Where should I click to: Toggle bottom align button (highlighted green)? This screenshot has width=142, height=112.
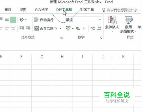(x=13, y=20)
